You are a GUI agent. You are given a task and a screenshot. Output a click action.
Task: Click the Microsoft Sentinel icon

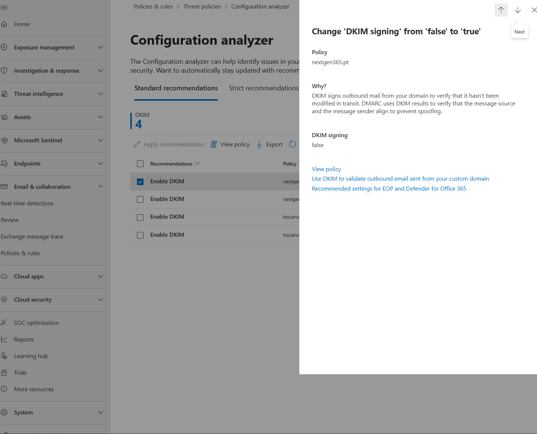(x=4, y=140)
